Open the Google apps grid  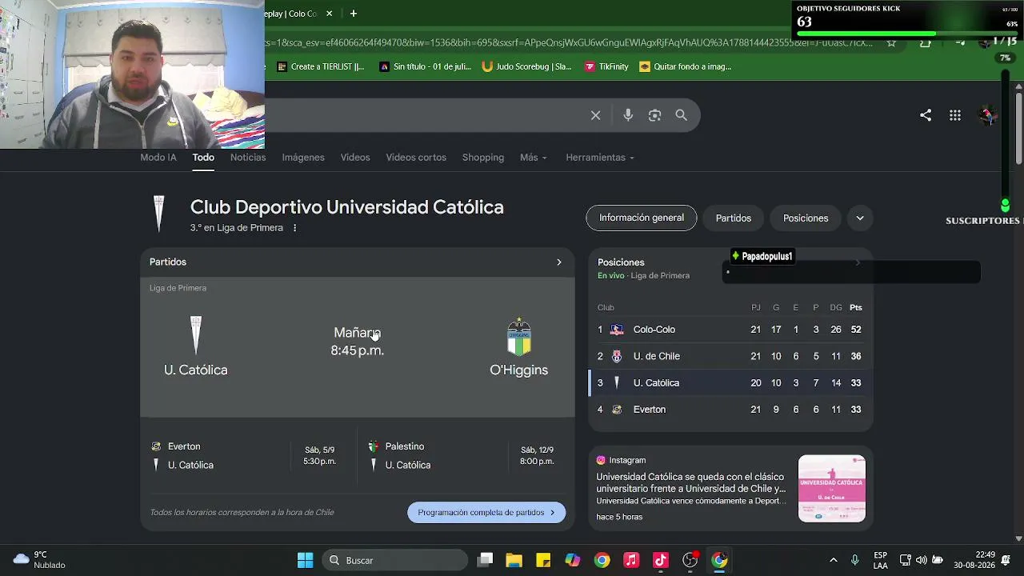955,115
